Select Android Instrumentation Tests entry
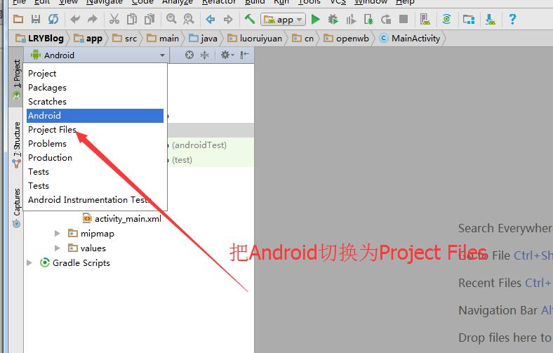Image resolution: width=553 pixels, height=353 pixels. 95,199
